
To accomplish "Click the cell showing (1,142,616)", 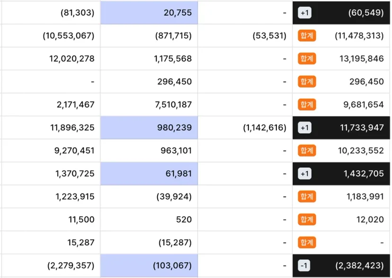I will [245, 128].
